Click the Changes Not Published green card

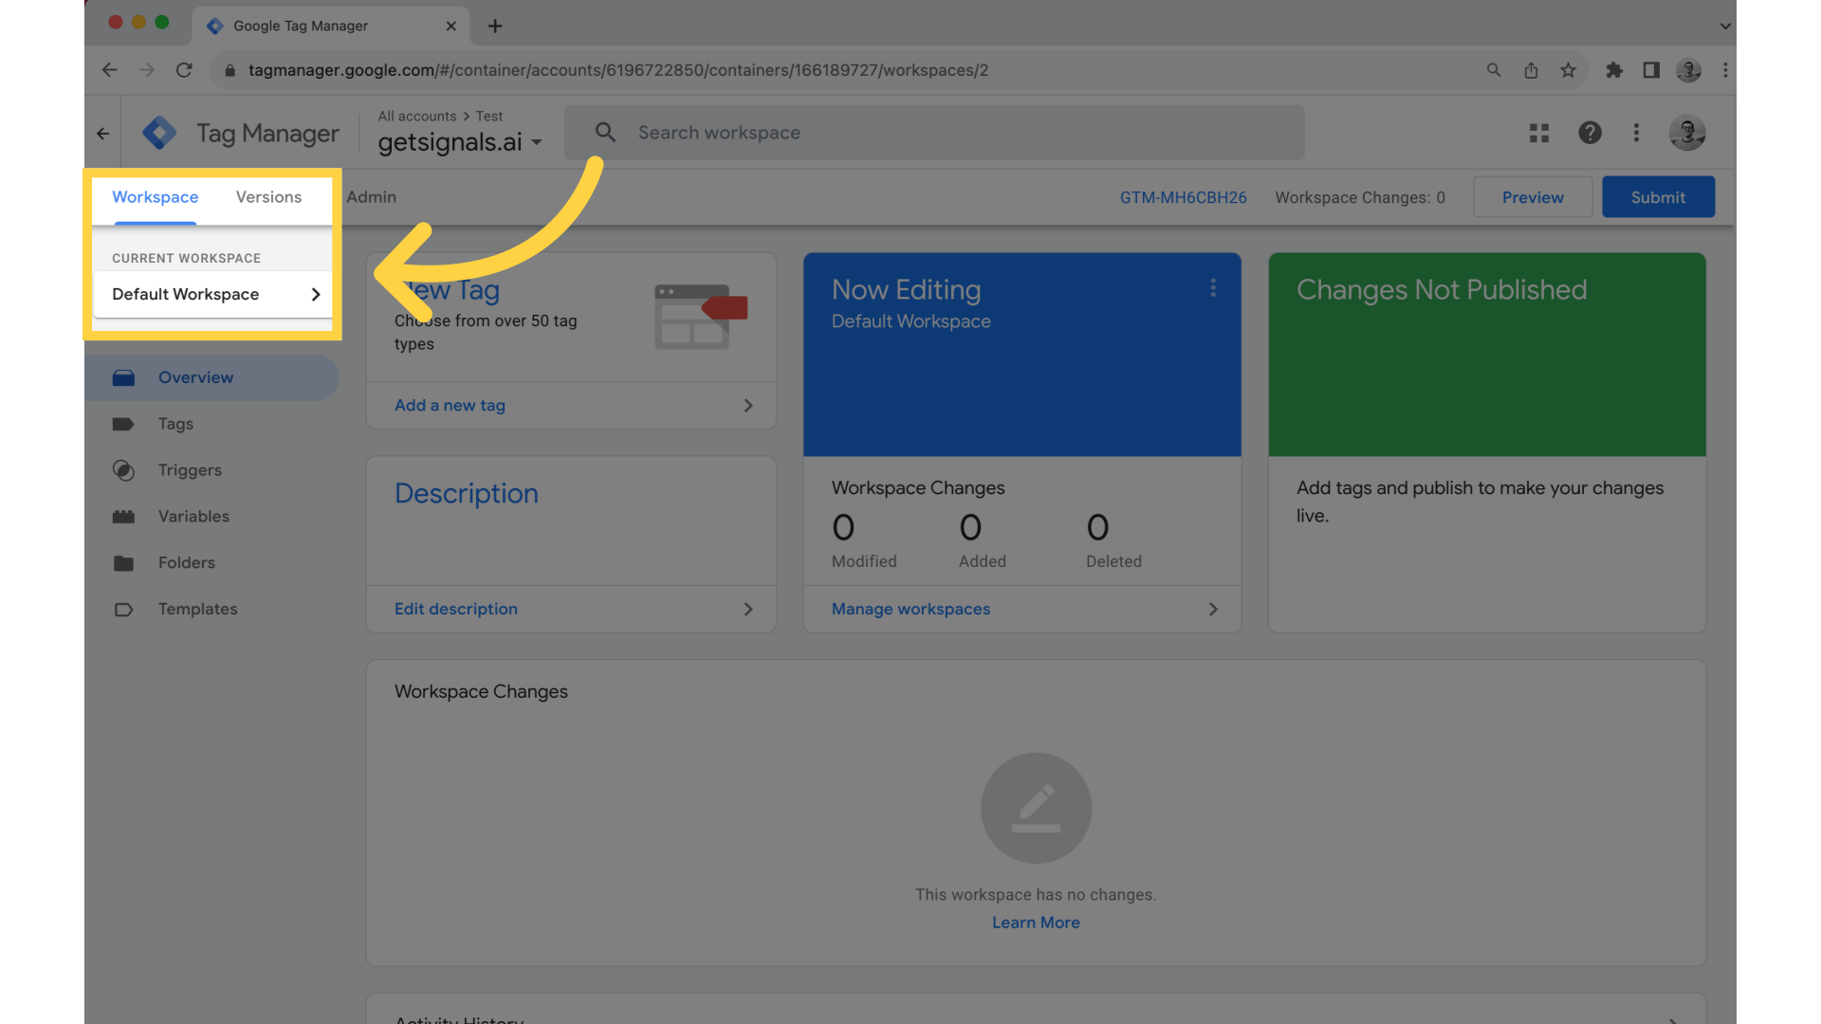coord(1487,355)
